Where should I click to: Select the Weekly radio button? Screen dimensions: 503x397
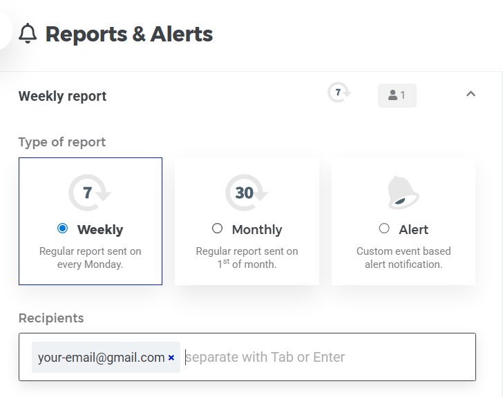pos(62,229)
